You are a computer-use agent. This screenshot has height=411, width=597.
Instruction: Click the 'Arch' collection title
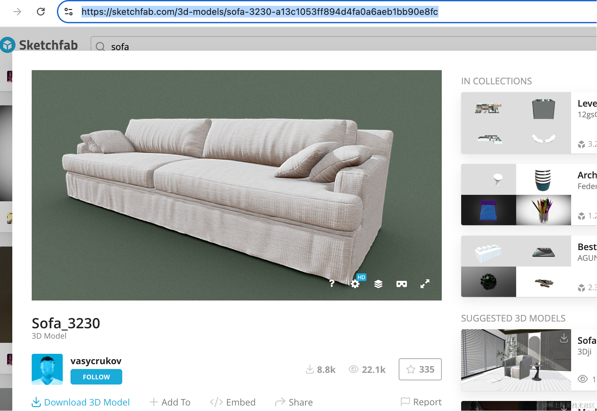click(587, 175)
